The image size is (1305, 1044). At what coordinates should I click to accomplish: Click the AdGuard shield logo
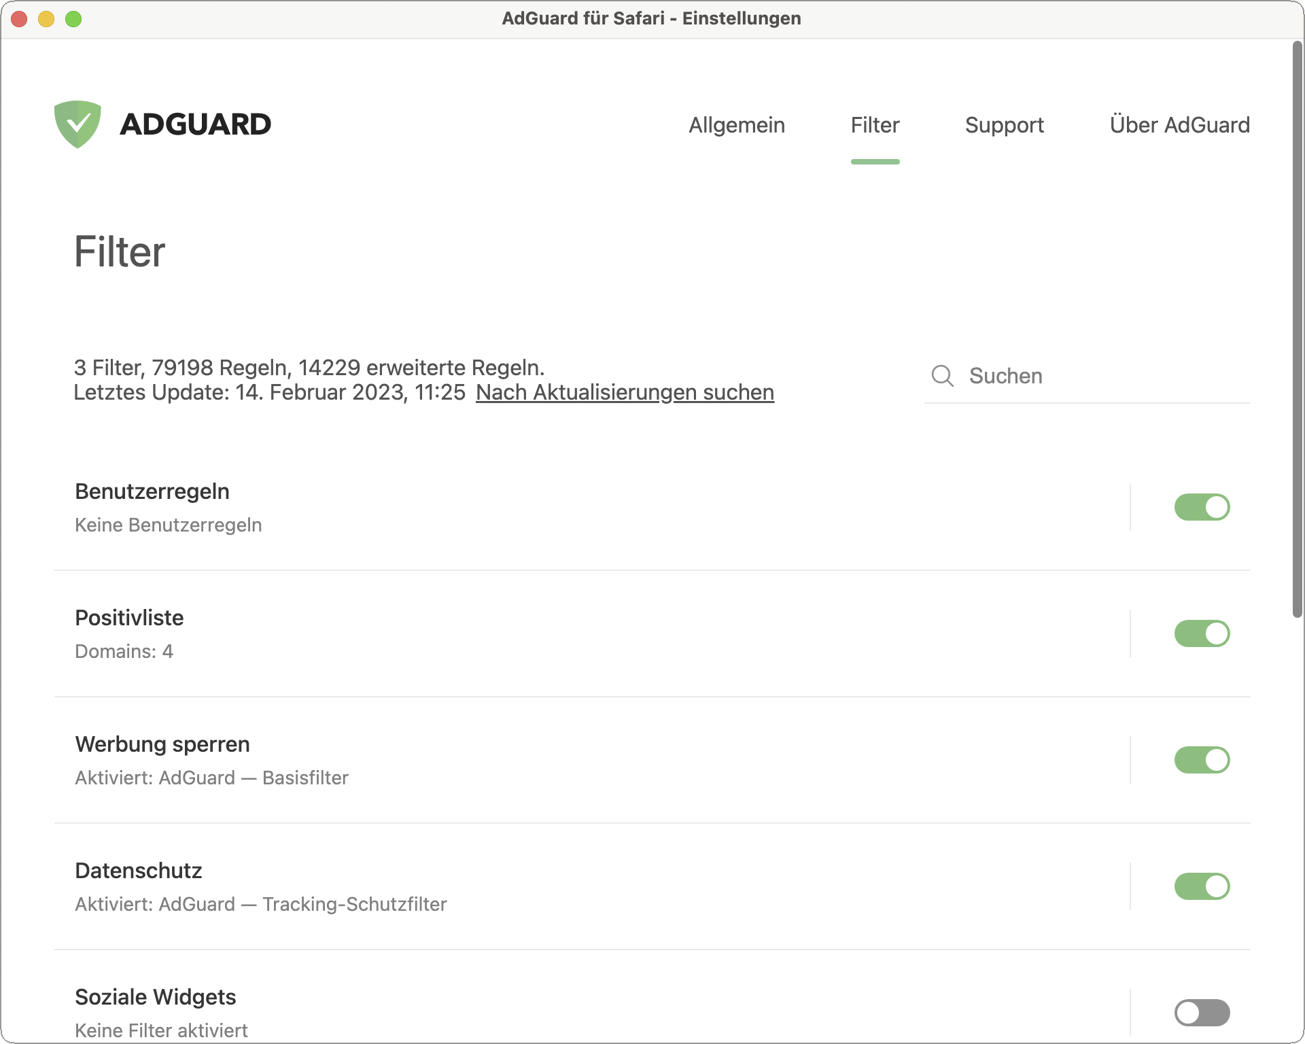77,124
